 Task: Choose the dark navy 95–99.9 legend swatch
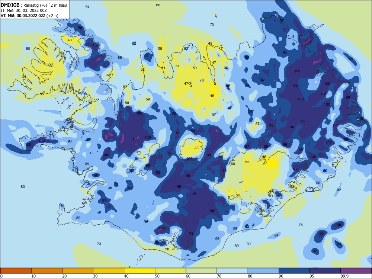click(325, 271)
